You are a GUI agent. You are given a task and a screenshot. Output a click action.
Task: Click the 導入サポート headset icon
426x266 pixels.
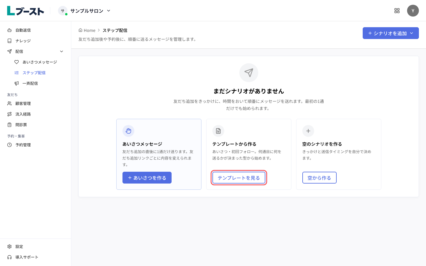pyautogui.click(x=9, y=257)
